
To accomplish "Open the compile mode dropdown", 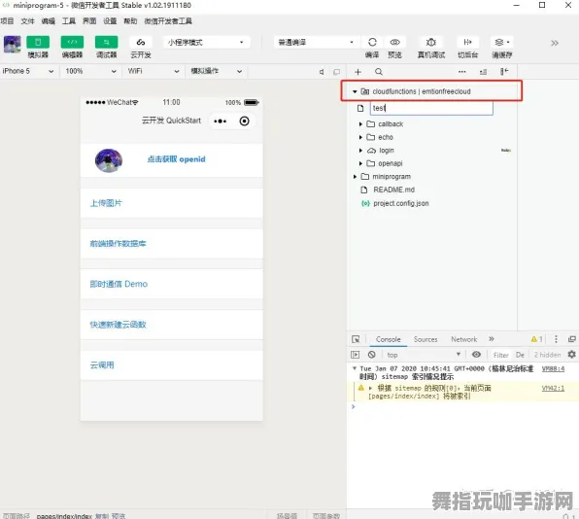I will tap(316, 42).
